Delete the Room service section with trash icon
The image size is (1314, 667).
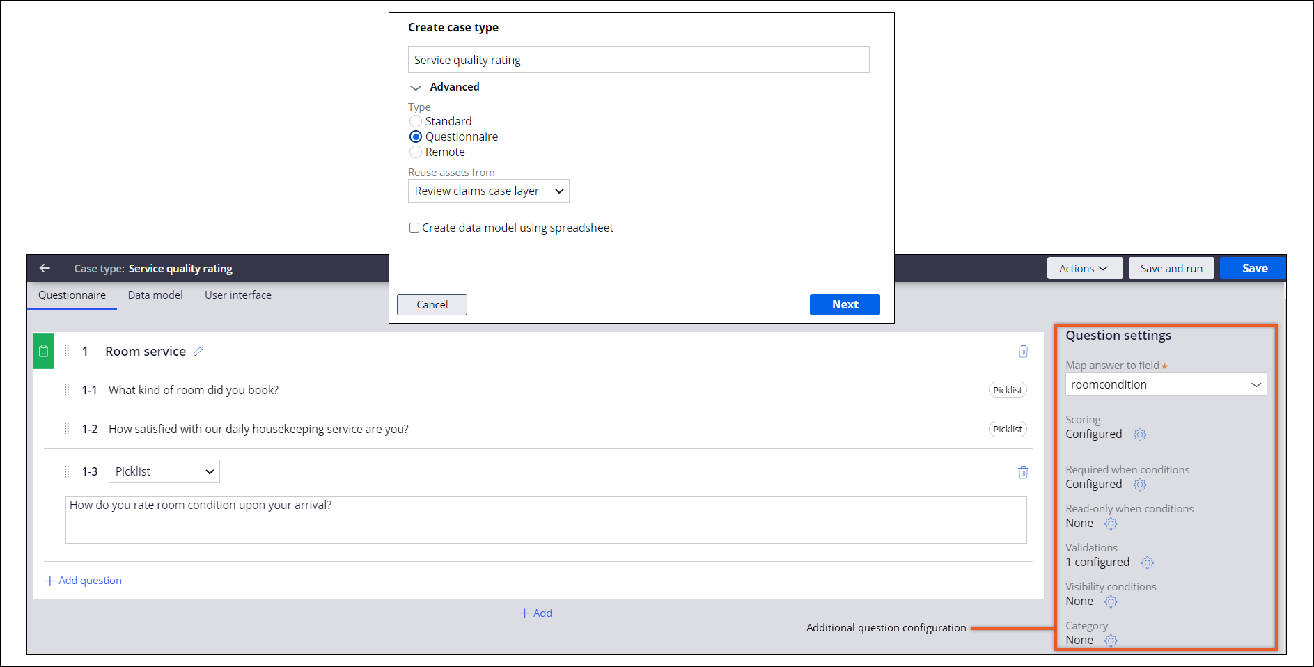click(1023, 352)
